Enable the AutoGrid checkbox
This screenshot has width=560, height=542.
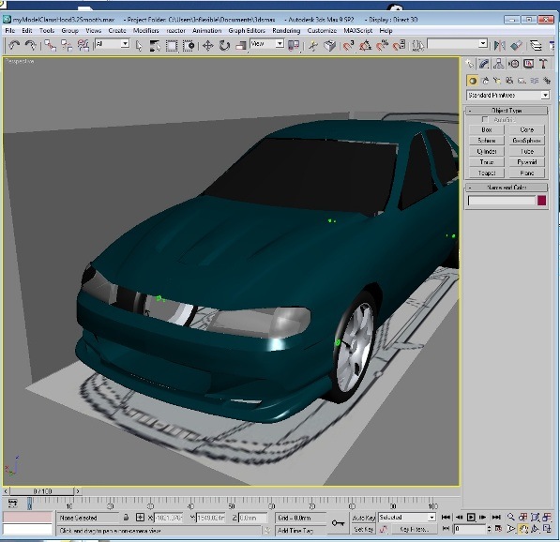(485, 120)
